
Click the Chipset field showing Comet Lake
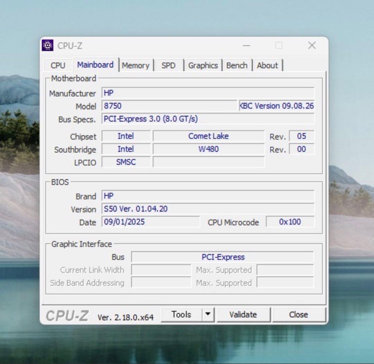tap(208, 136)
